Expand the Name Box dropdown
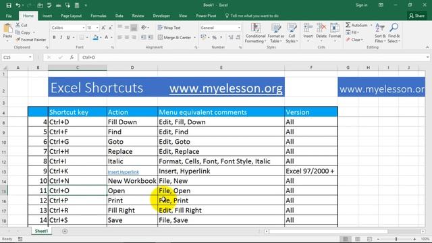The image size is (432, 243). pos(30,57)
